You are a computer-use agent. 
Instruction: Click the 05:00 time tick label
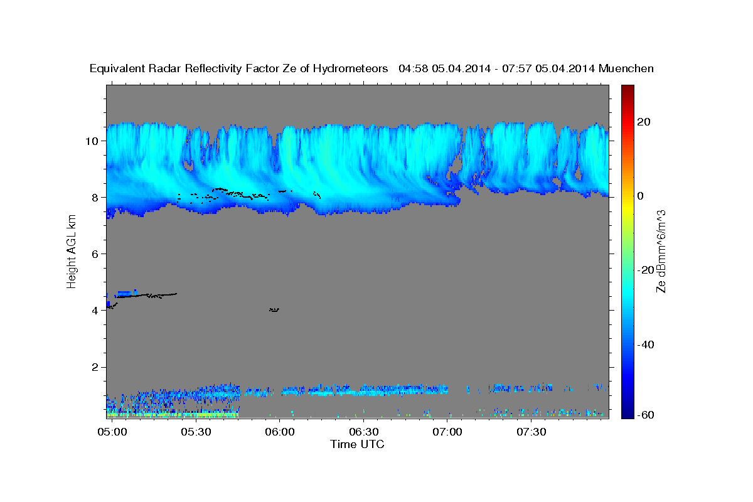113,432
